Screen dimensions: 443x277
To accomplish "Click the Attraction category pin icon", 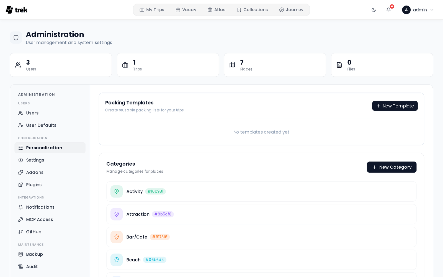I will click(117, 214).
